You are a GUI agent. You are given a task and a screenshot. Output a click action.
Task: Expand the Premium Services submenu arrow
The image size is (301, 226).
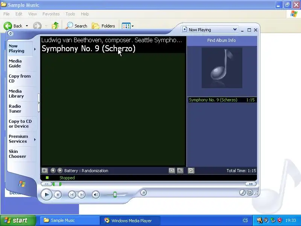35,139
